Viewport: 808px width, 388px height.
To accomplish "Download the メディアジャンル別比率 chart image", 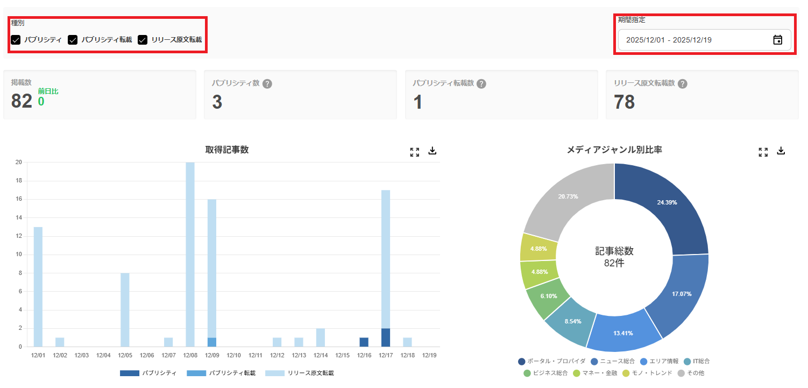I will (x=781, y=151).
